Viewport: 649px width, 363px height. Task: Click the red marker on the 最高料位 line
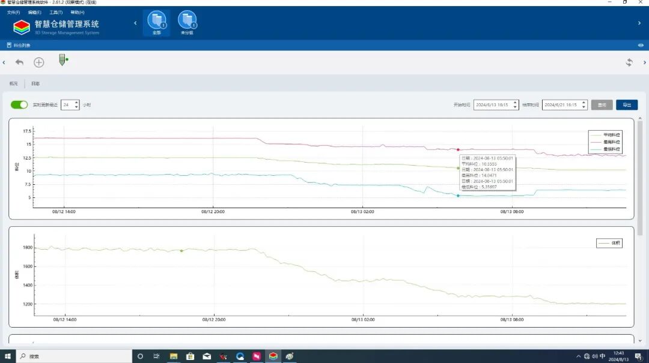[x=458, y=149]
